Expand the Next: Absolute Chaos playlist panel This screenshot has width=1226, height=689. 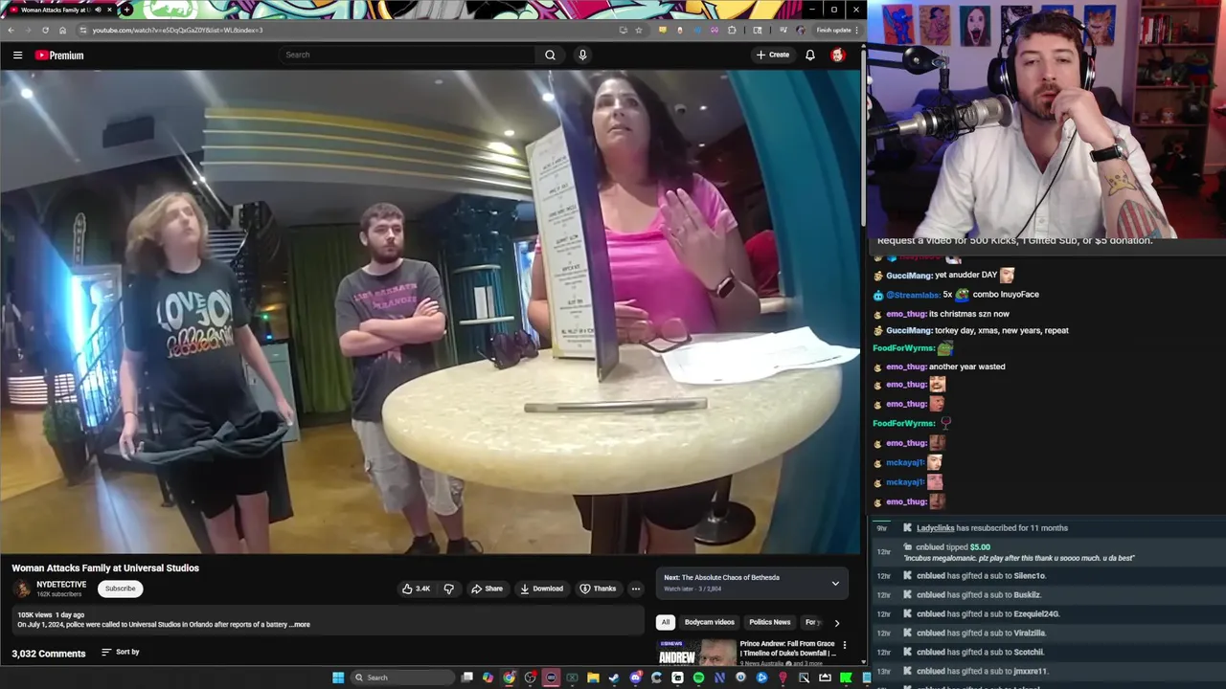[835, 583]
